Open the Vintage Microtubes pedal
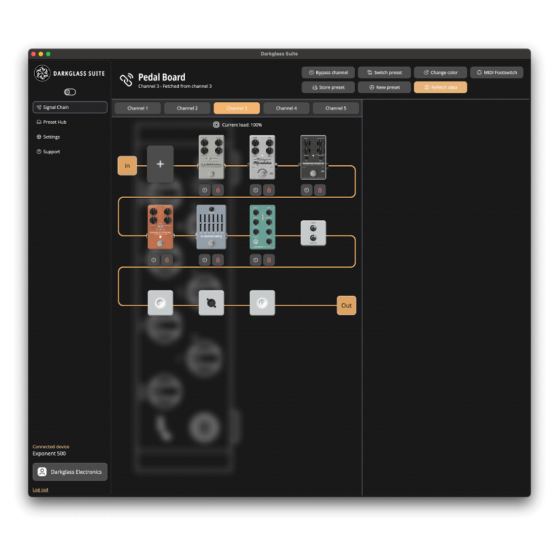 [262, 157]
